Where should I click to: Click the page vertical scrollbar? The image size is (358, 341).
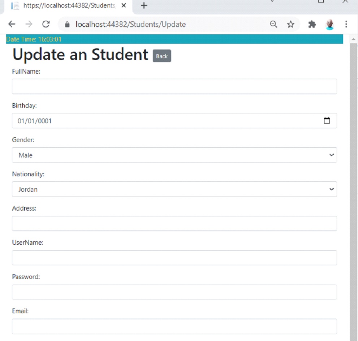[353, 192]
